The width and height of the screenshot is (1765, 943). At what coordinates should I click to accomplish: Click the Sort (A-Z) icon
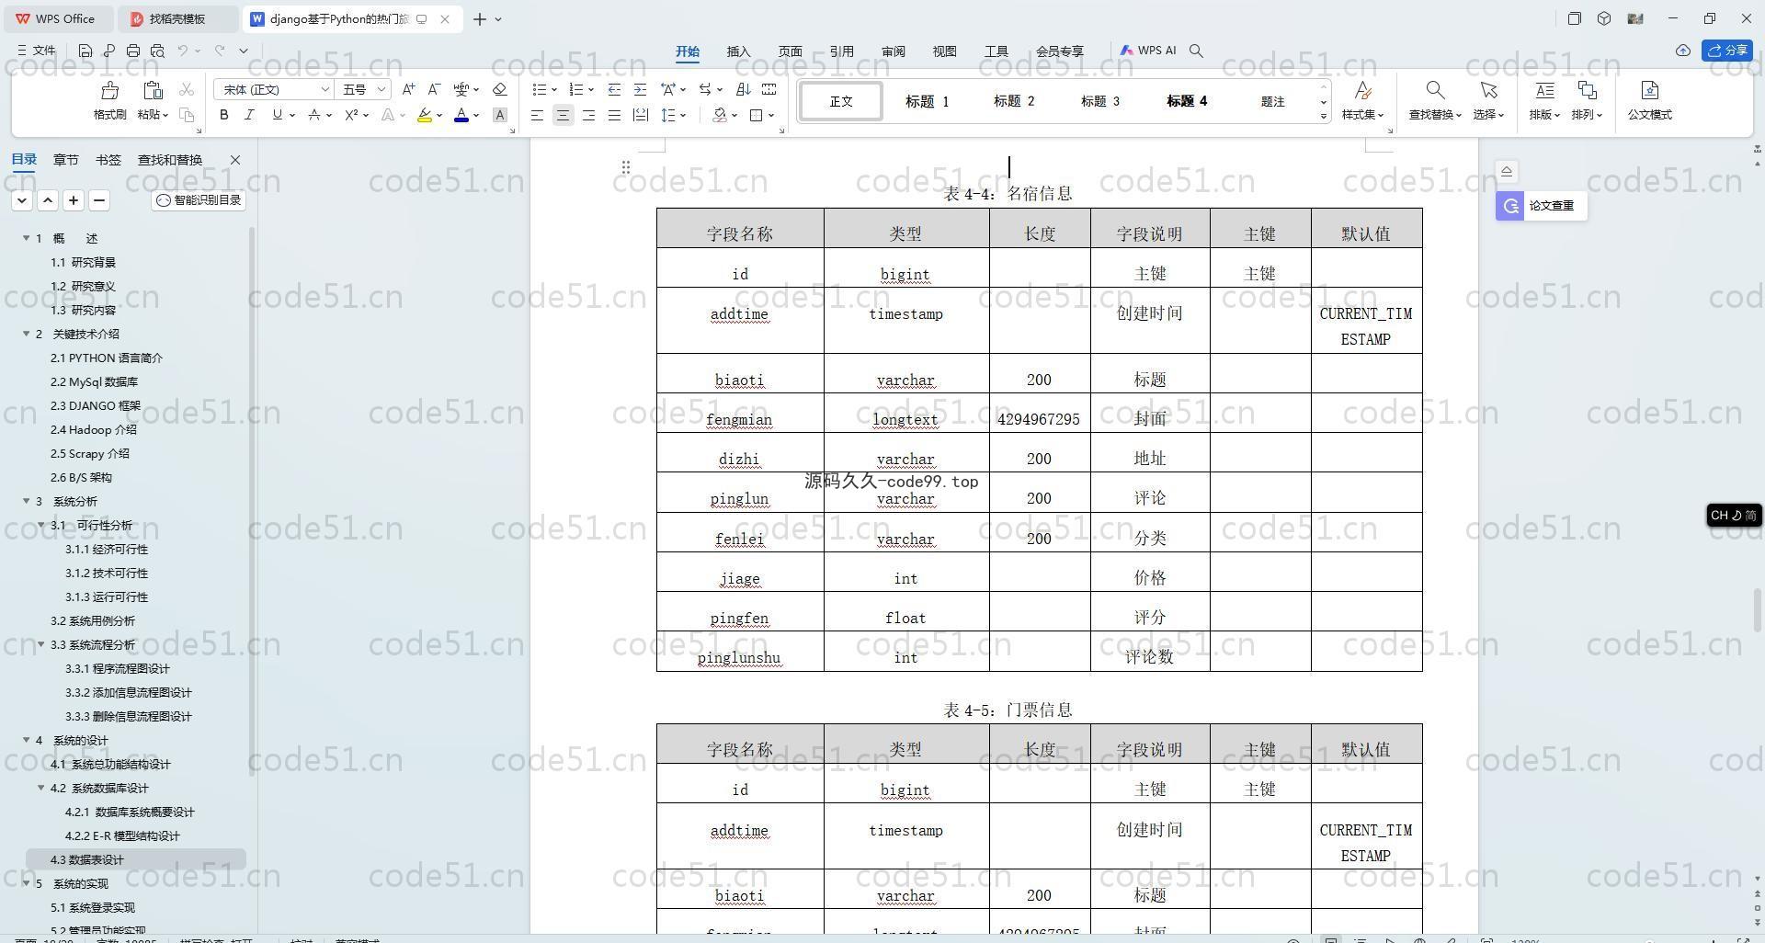tap(743, 89)
